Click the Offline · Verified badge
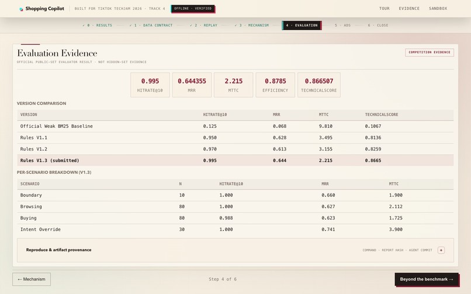The width and height of the screenshot is (471, 294). coord(193,8)
